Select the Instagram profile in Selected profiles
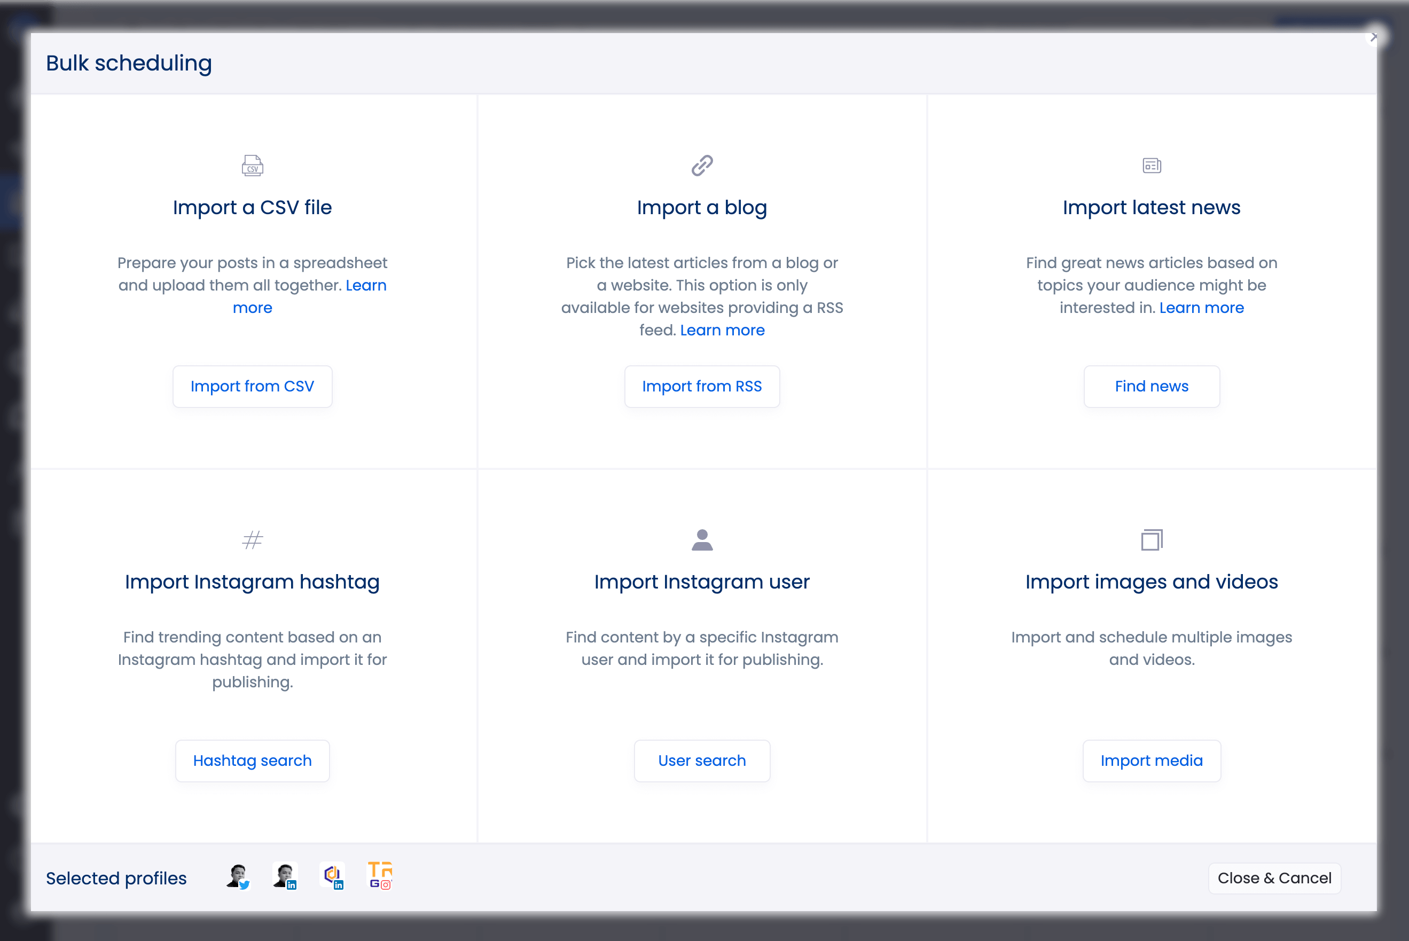The width and height of the screenshot is (1409, 941). 379,877
